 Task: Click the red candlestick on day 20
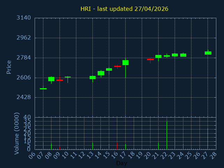click(150, 59)
